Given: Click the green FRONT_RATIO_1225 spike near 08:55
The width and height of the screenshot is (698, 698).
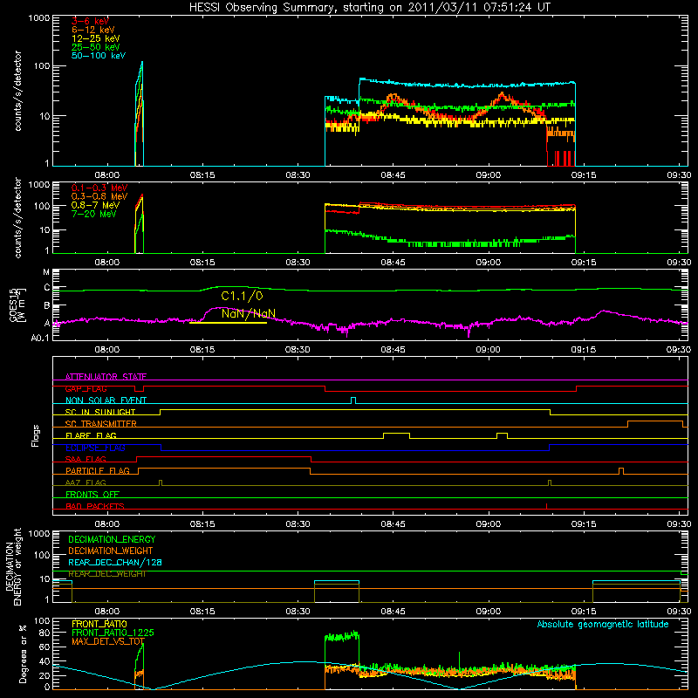Looking at the screenshot, I should pos(460,660).
